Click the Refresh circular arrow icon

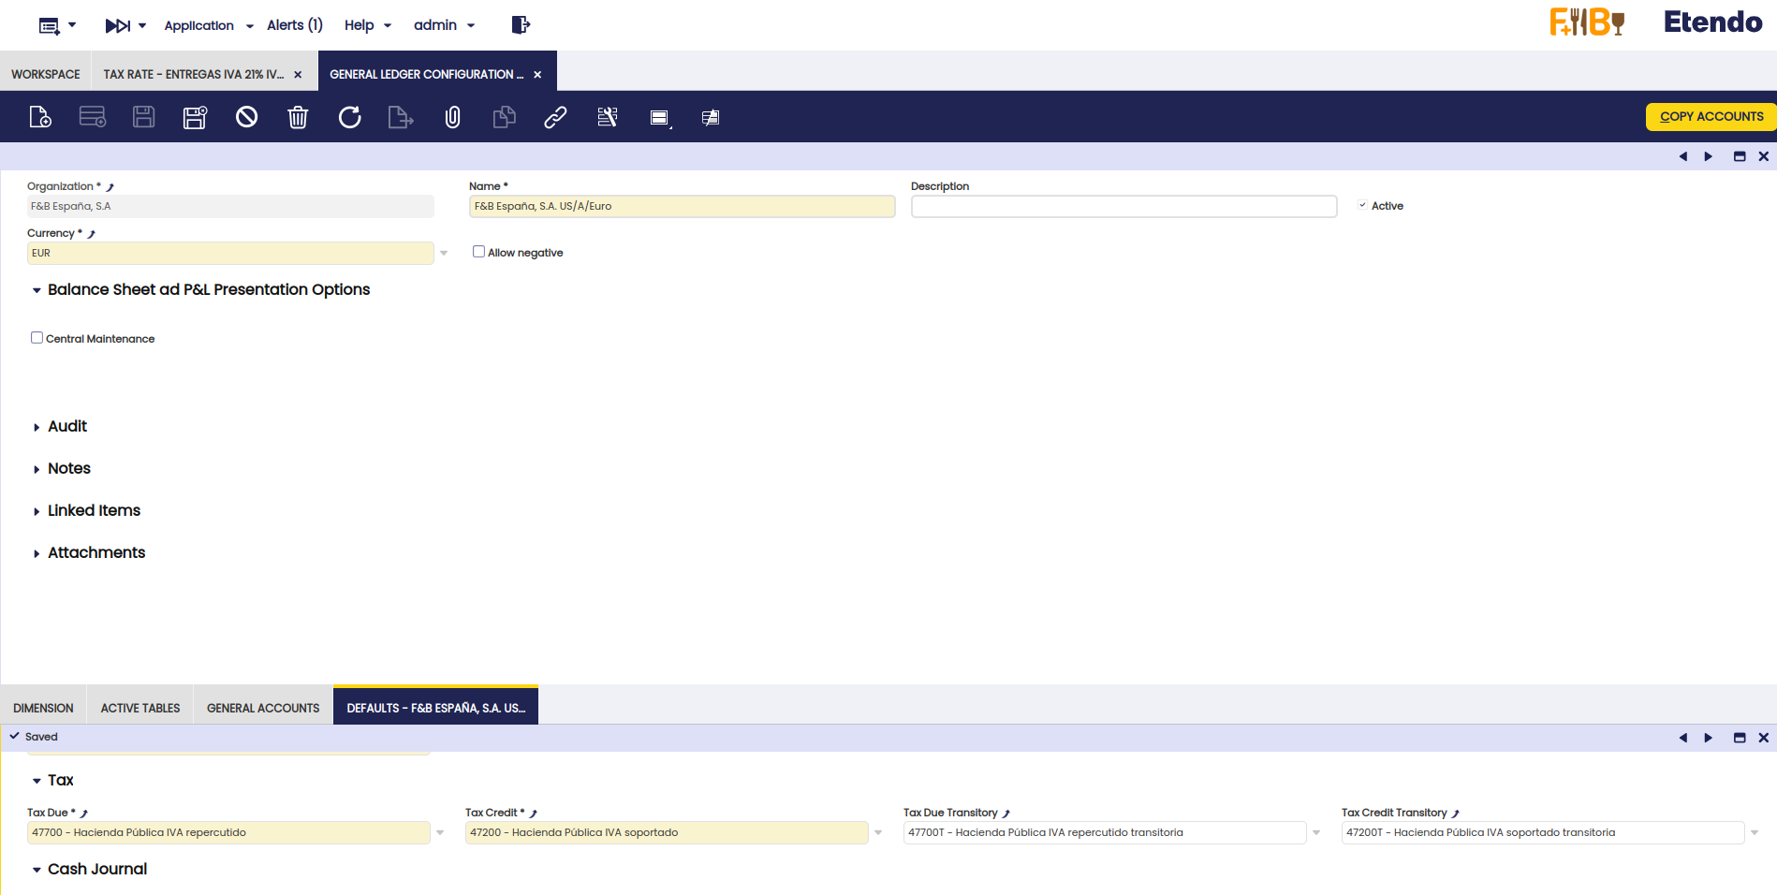pyautogui.click(x=349, y=117)
